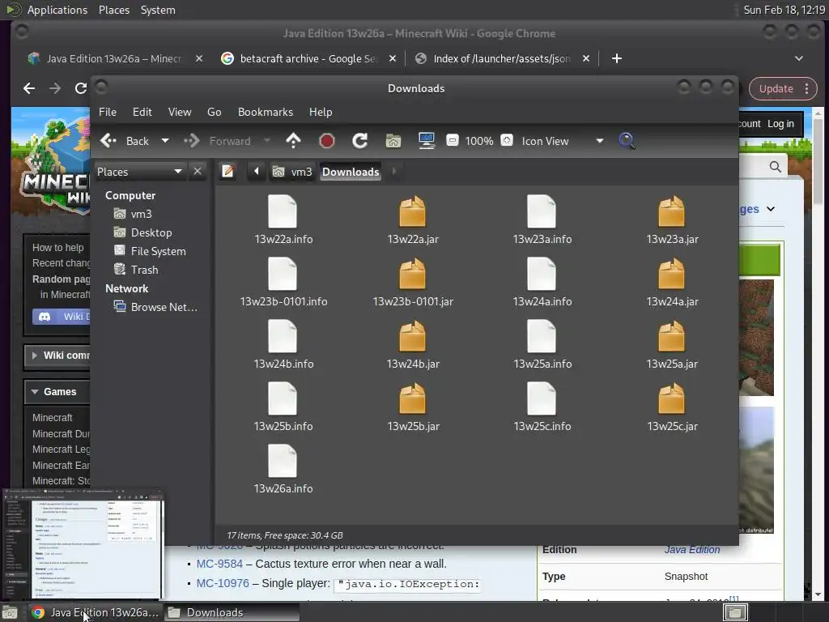
Task: Select Desktop in Places sidebar
Action: (x=142, y=232)
